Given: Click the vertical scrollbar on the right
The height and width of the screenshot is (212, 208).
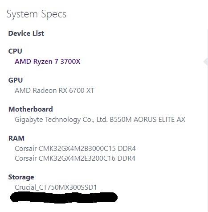Looking at the screenshot, I should pyautogui.click(x=207, y=121).
